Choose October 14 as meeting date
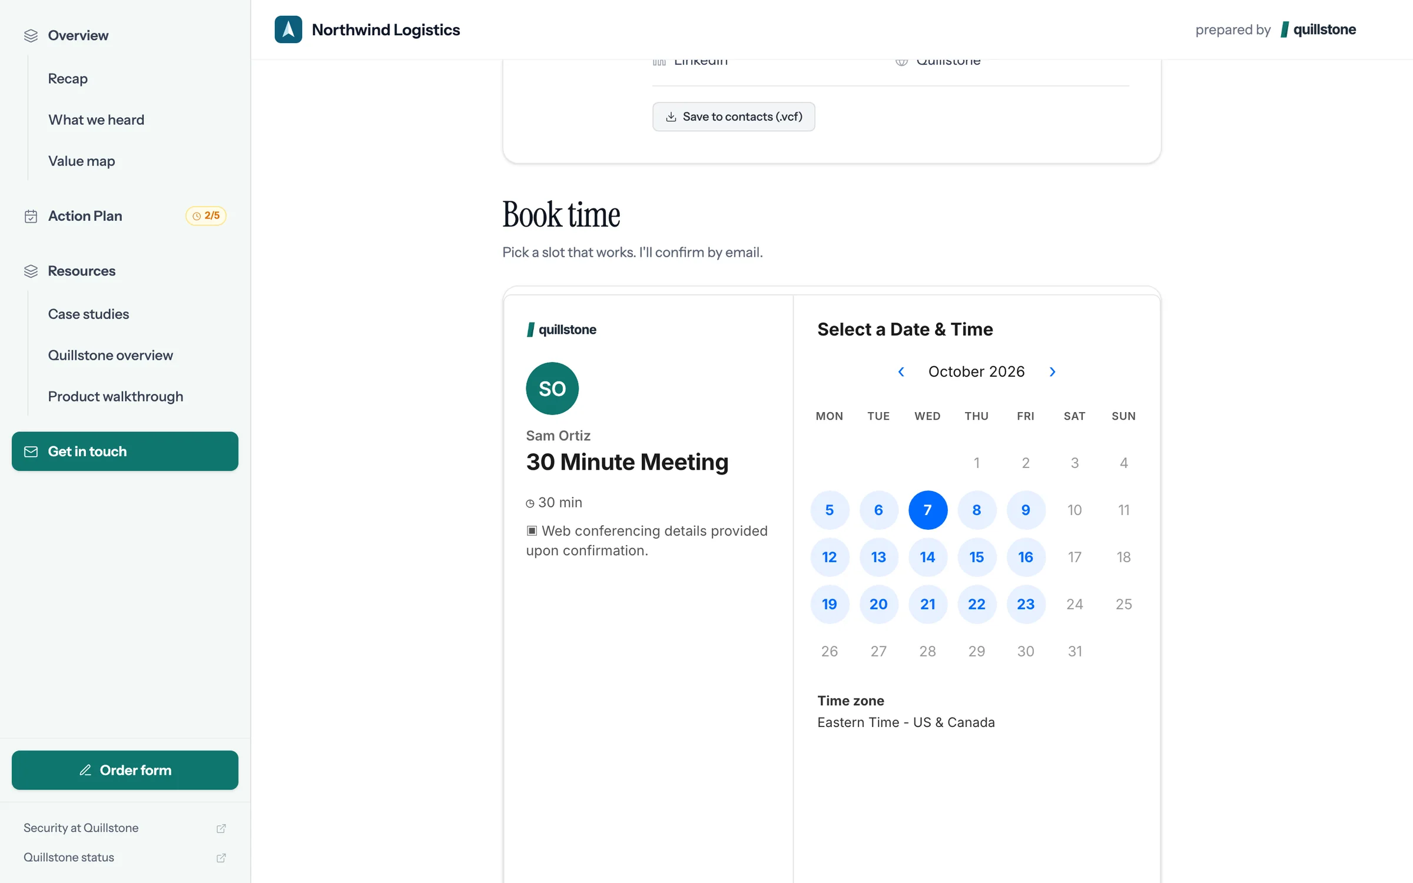The height and width of the screenshot is (883, 1413). tap(928, 557)
